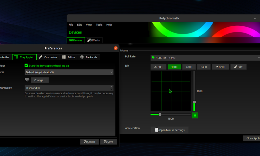The height and width of the screenshot is (156, 260).
Task: Open the Tools menu
Action: (99, 25)
